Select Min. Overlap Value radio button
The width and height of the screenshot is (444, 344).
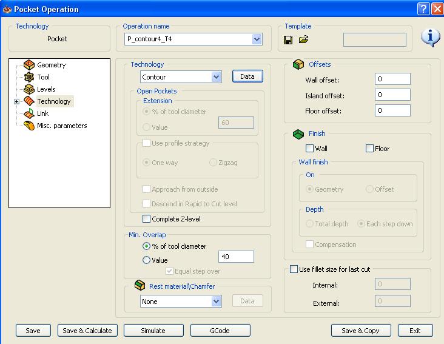(x=146, y=260)
